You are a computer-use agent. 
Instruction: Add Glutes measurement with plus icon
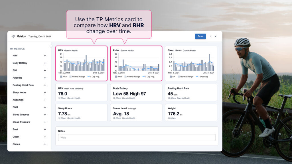[x=45, y=144]
